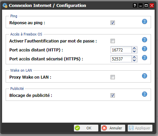The width and height of the screenshot is (158, 136).
Task: Minimize the Configuration window
Action: point(140,5)
